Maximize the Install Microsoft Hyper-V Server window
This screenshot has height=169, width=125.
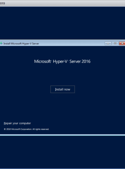coord(115,43)
